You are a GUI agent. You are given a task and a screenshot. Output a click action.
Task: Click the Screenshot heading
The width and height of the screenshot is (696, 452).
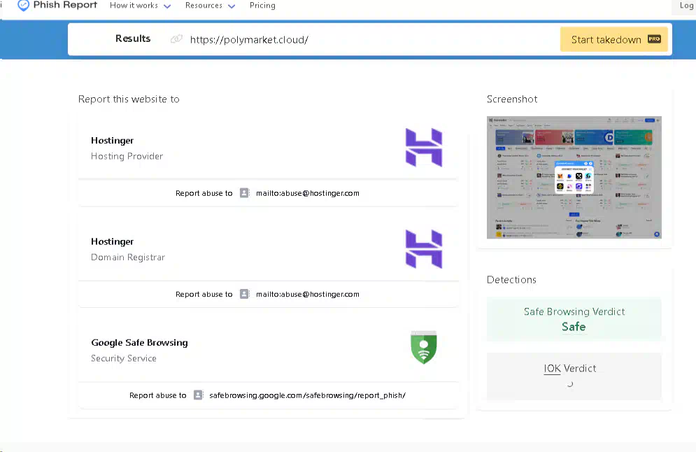click(512, 99)
